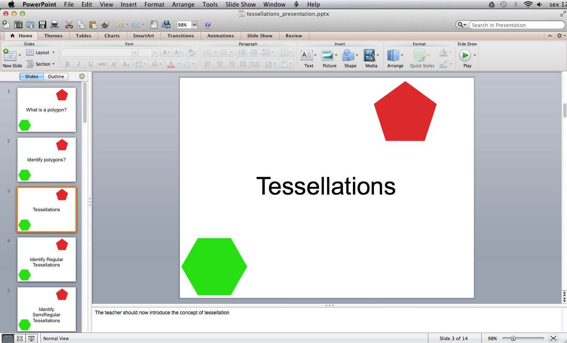Toggle underline formatting in the Font group

coord(90,64)
